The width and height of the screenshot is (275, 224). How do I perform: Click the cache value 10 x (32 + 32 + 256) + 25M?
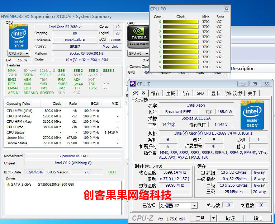[87, 60]
